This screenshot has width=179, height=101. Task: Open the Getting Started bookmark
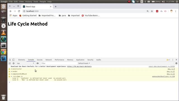28,15
